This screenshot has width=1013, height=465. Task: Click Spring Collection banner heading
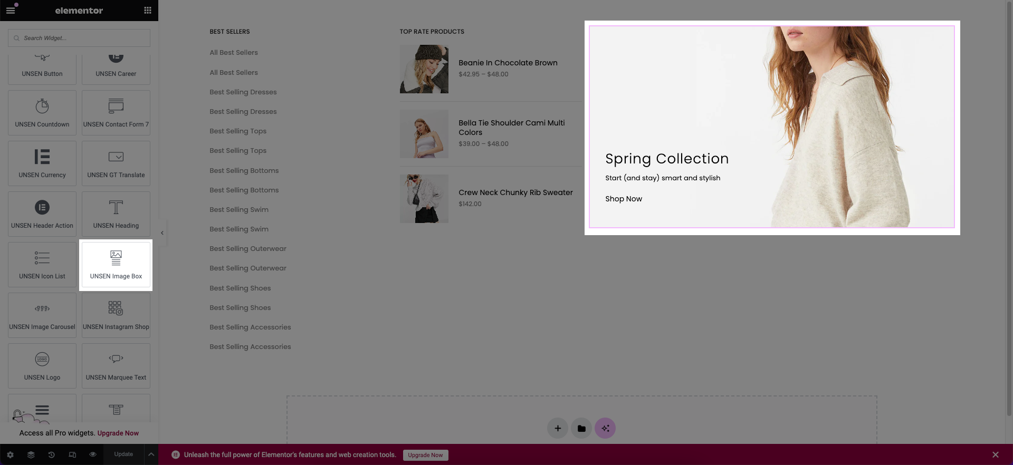click(667, 159)
